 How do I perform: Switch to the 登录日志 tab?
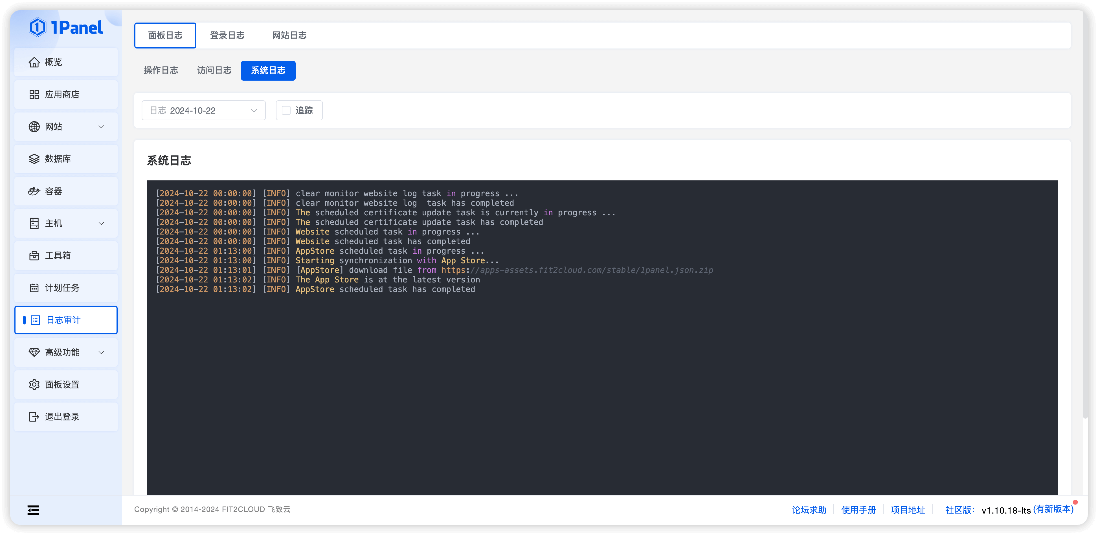pyautogui.click(x=227, y=35)
